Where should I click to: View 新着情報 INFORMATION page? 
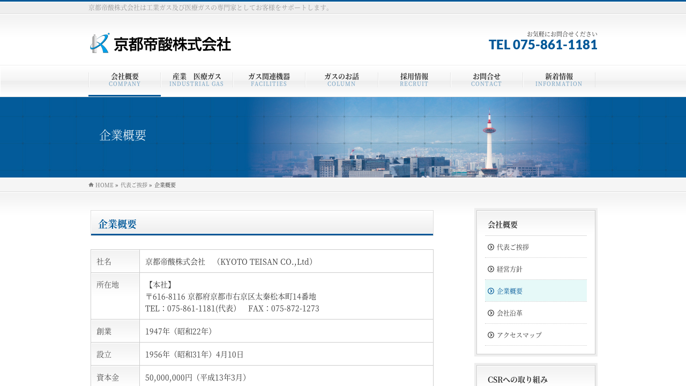[558, 80]
